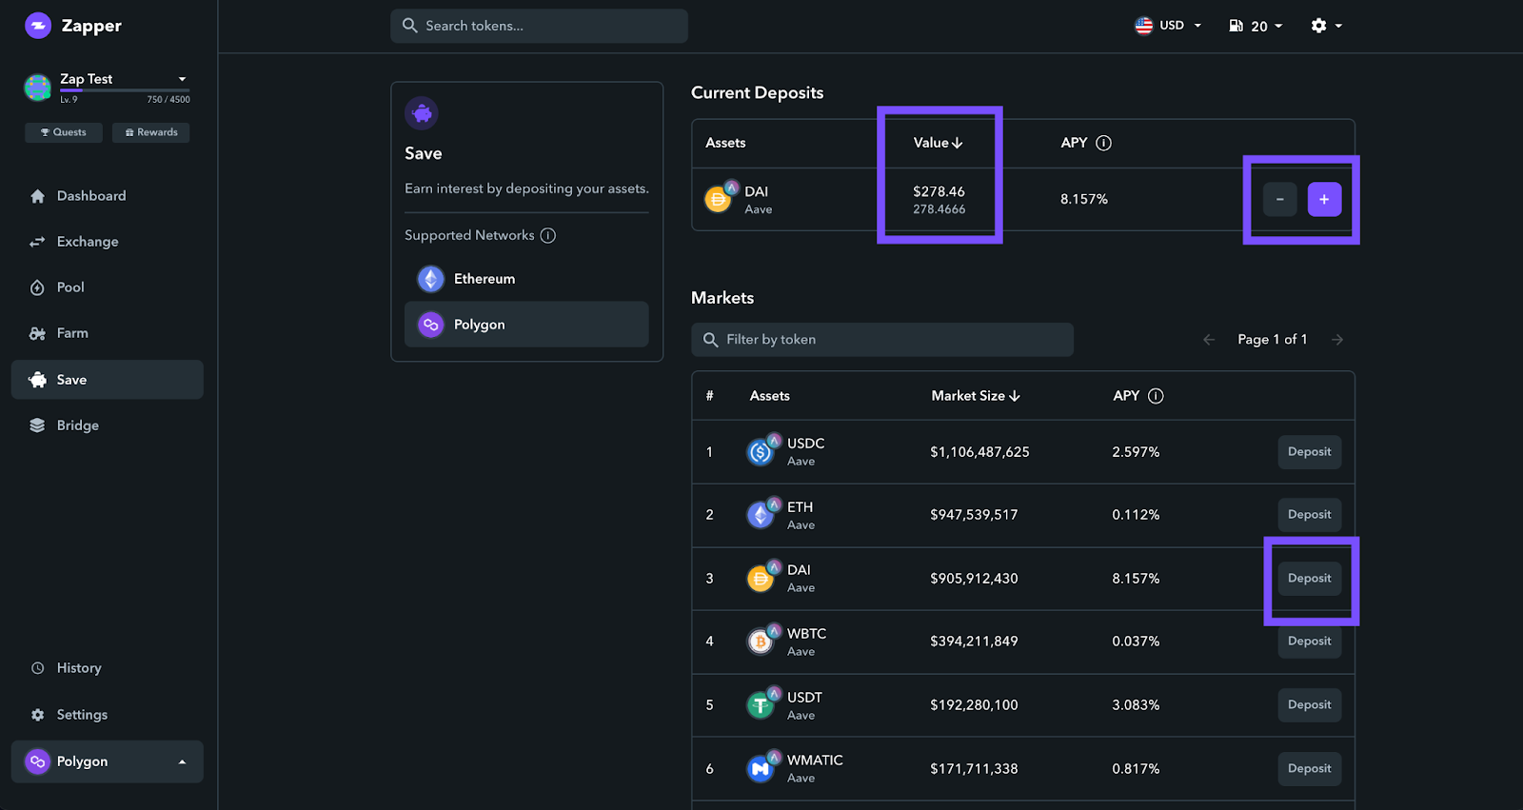Select the Polygon network in Save panel
The height and width of the screenshot is (810, 1523).
tap(526, 325)
